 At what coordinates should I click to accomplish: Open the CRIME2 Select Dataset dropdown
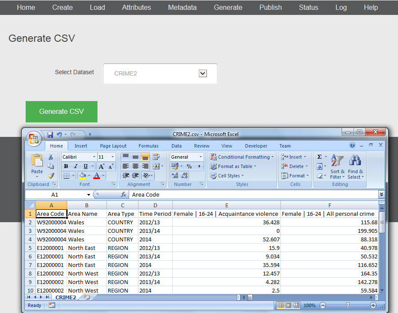203,73
